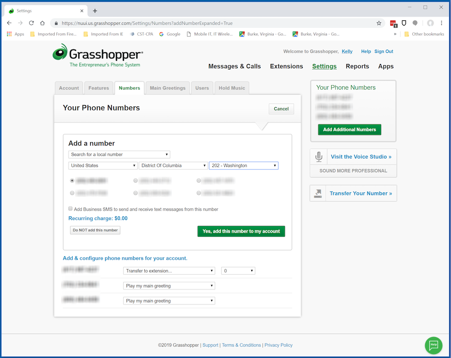Open Settings in the main navigation
This screenshot has width=451, height=358.
pyautogui.click(x=324, y=66)
